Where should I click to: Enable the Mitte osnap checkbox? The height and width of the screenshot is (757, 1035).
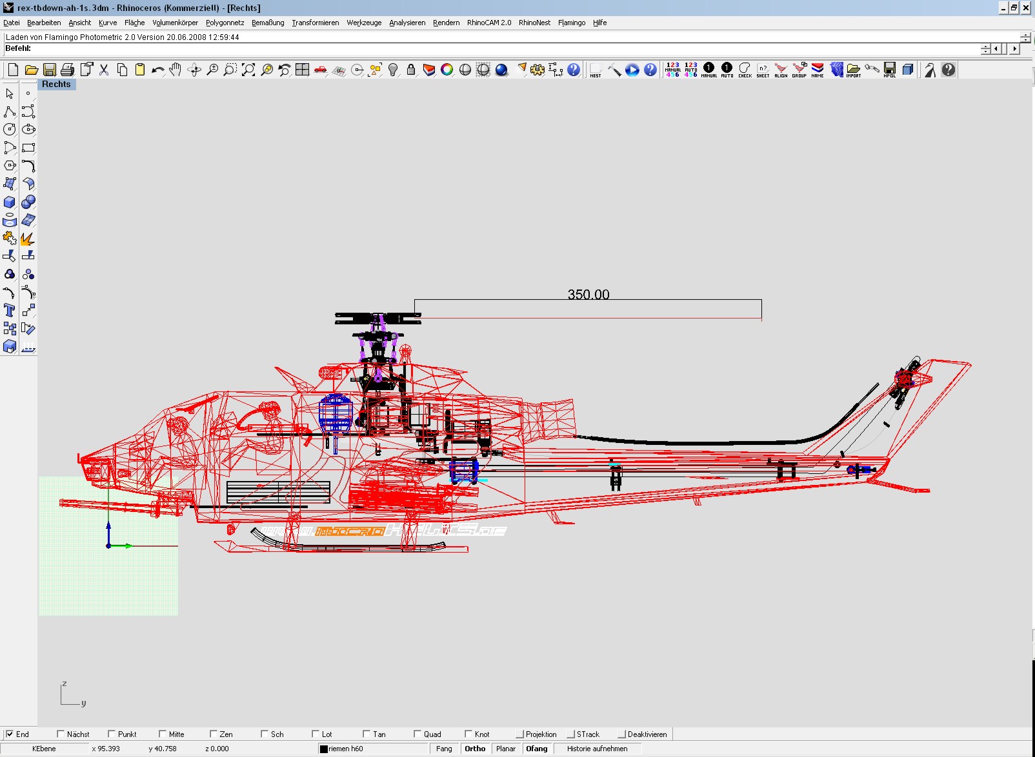[x=163, y=734]
